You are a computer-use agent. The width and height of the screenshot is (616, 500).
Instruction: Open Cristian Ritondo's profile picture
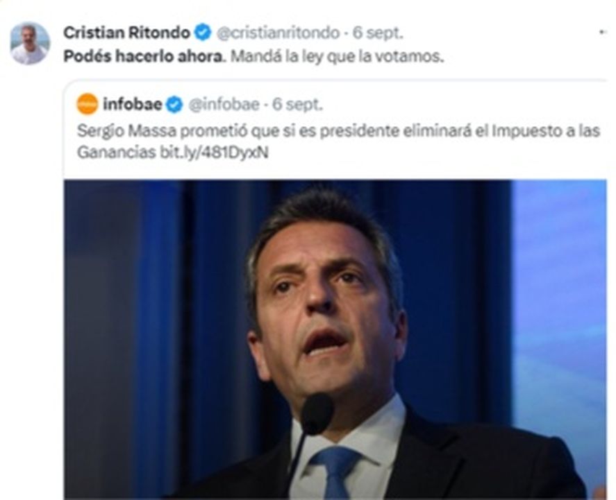point(30,43)
